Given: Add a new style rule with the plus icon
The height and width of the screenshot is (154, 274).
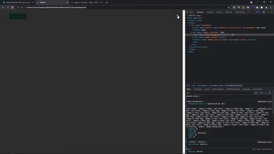Looking at the screenshot, I should pos(266,93).
